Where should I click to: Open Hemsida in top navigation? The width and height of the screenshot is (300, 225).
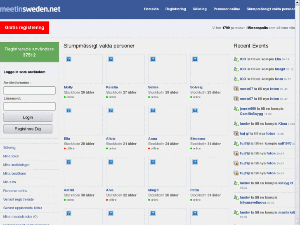151,9
